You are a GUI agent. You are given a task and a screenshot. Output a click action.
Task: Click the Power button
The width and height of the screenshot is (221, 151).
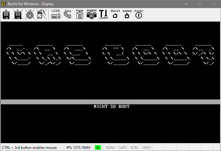coord(139,14)
